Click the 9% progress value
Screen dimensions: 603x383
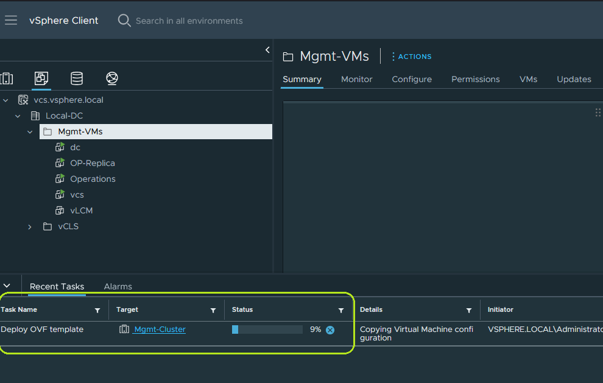[x=316, y=330]
